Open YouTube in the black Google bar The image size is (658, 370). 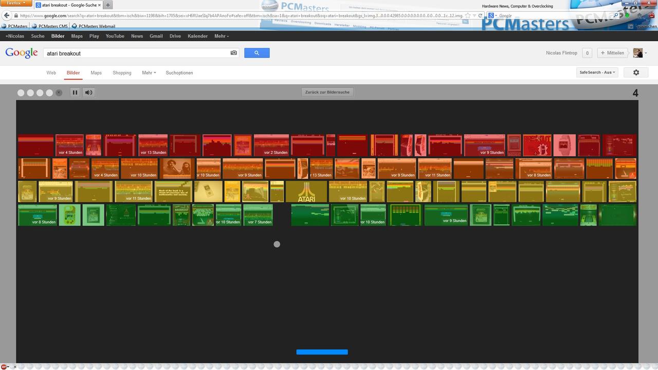(115, 36)
